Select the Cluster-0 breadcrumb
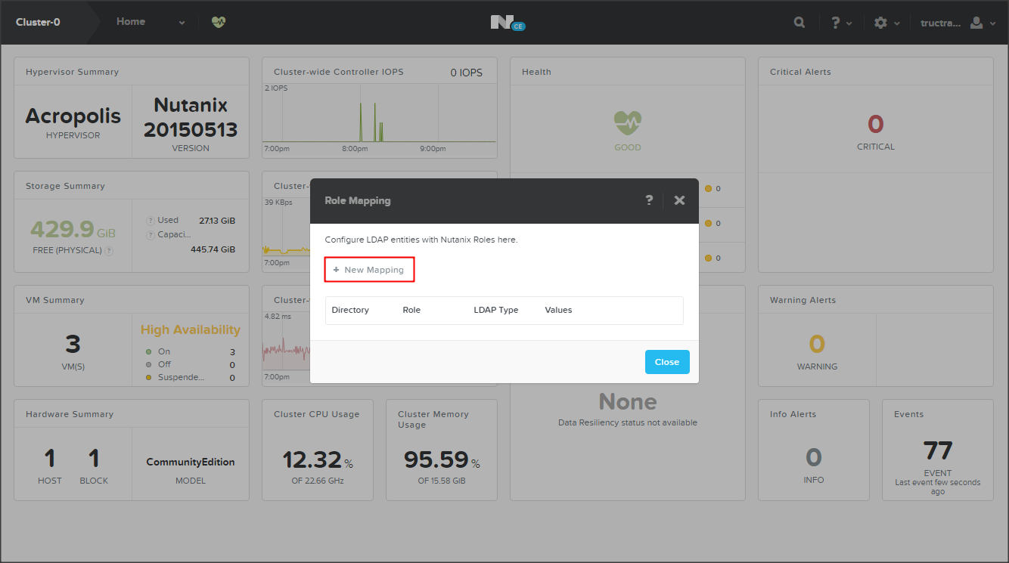This screenshot has width=1009, height=563. click(38, 23)
